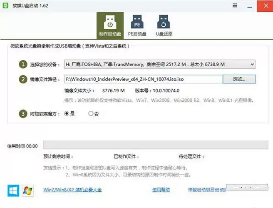Click the 浏览... browse button
The width and height of the screenshot is (273, 208).
pyautogui.click(x=239, y=79)
